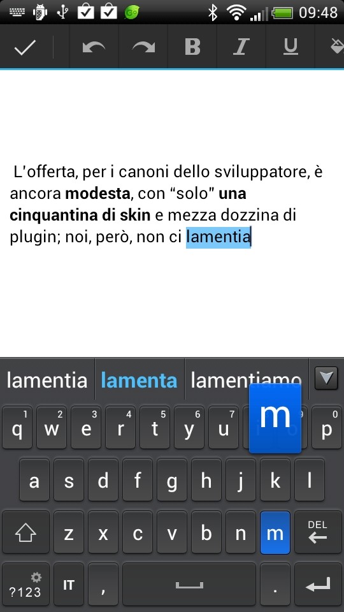The width and height of the screenshot is (344, 612).
Task: Tap the shift key arrow
Action: pos(25,532)
